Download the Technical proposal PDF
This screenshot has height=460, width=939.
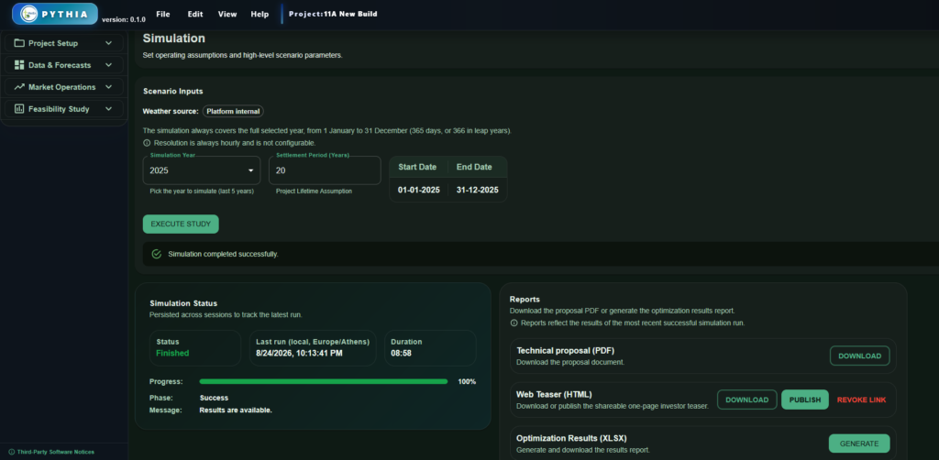859,356
